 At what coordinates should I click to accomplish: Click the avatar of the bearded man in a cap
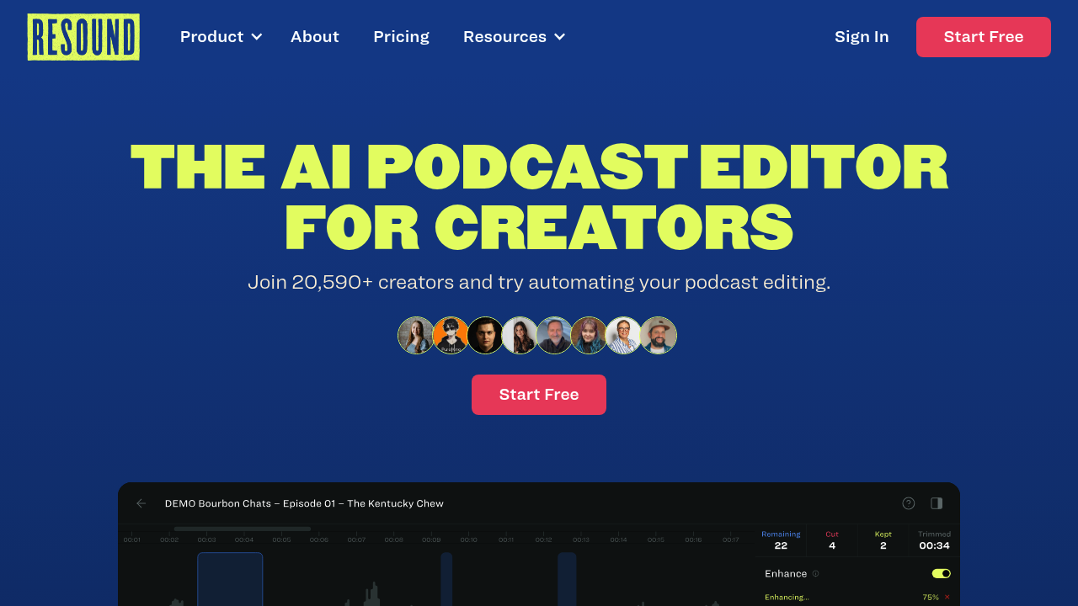click(x=658, y=335)
